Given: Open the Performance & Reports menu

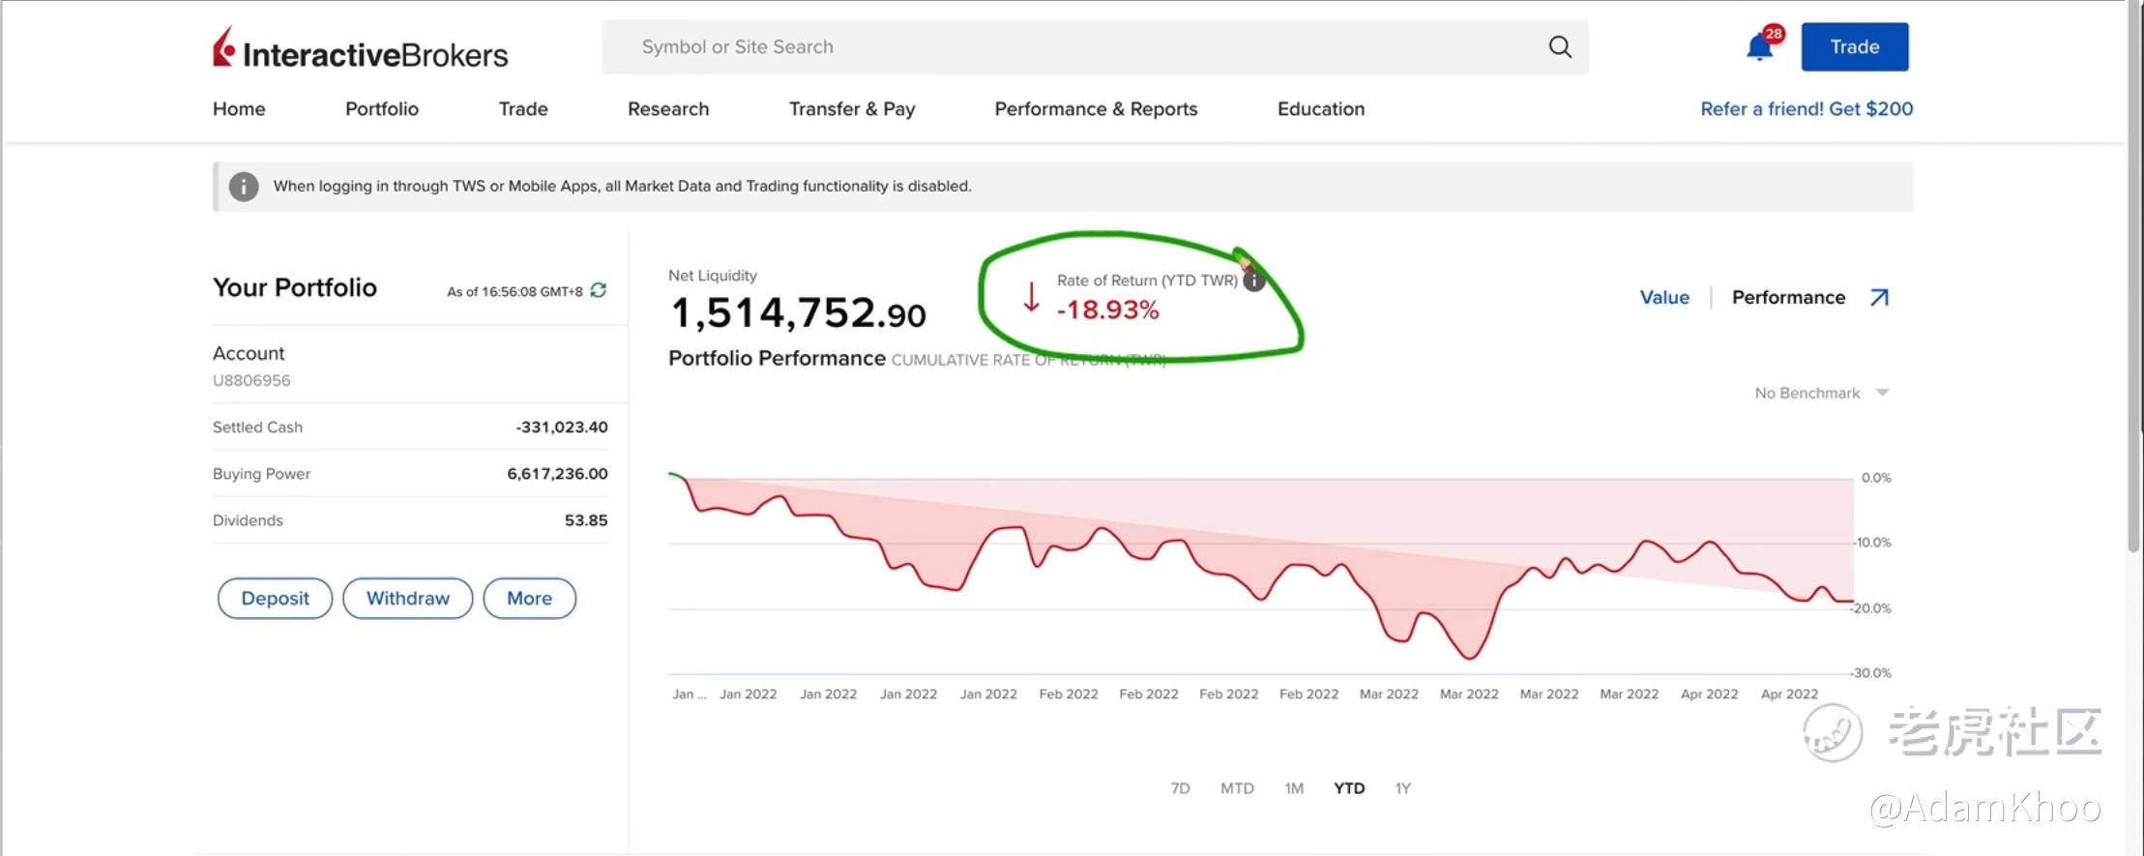Looking at the screenshot, I should coord(1096,109).
